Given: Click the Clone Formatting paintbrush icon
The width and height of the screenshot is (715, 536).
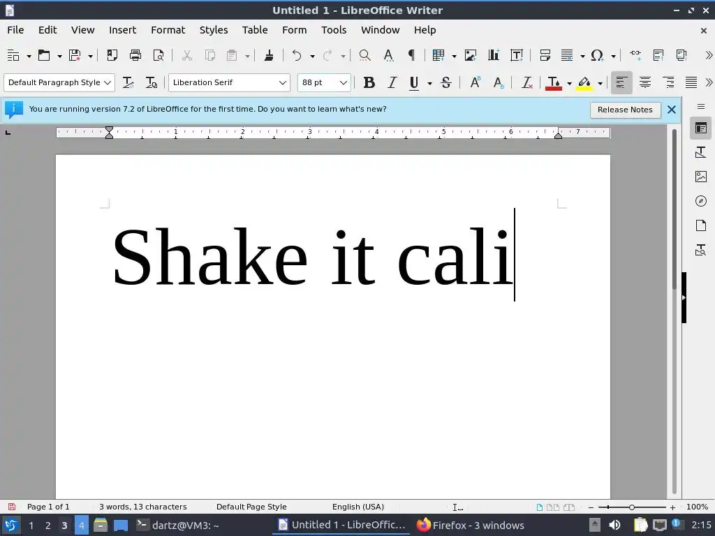Looking at the screenshot, I should click(x=269, y=55).
